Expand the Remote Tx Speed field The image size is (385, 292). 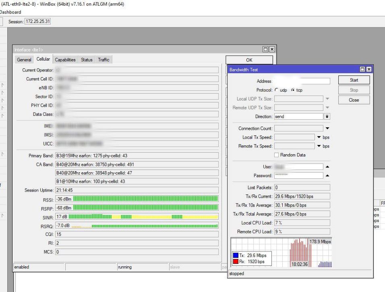[319, 146]
